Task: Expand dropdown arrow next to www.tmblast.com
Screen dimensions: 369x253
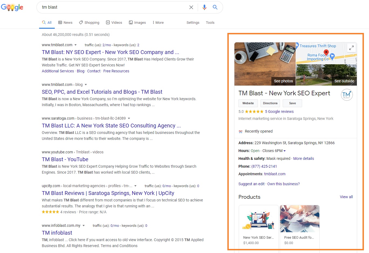Action: point(76,45)
